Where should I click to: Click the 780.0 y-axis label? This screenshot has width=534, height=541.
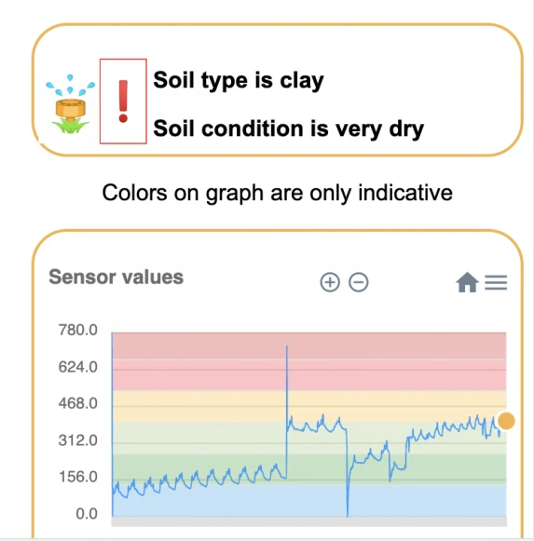tap(78, 331)
